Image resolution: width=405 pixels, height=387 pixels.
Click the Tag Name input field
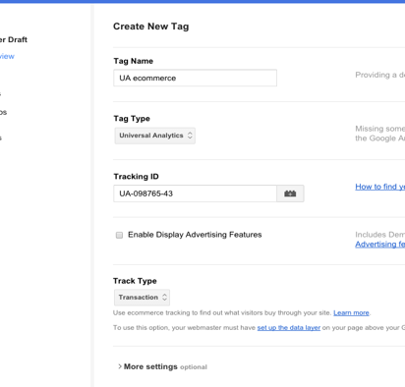(195, 78)
